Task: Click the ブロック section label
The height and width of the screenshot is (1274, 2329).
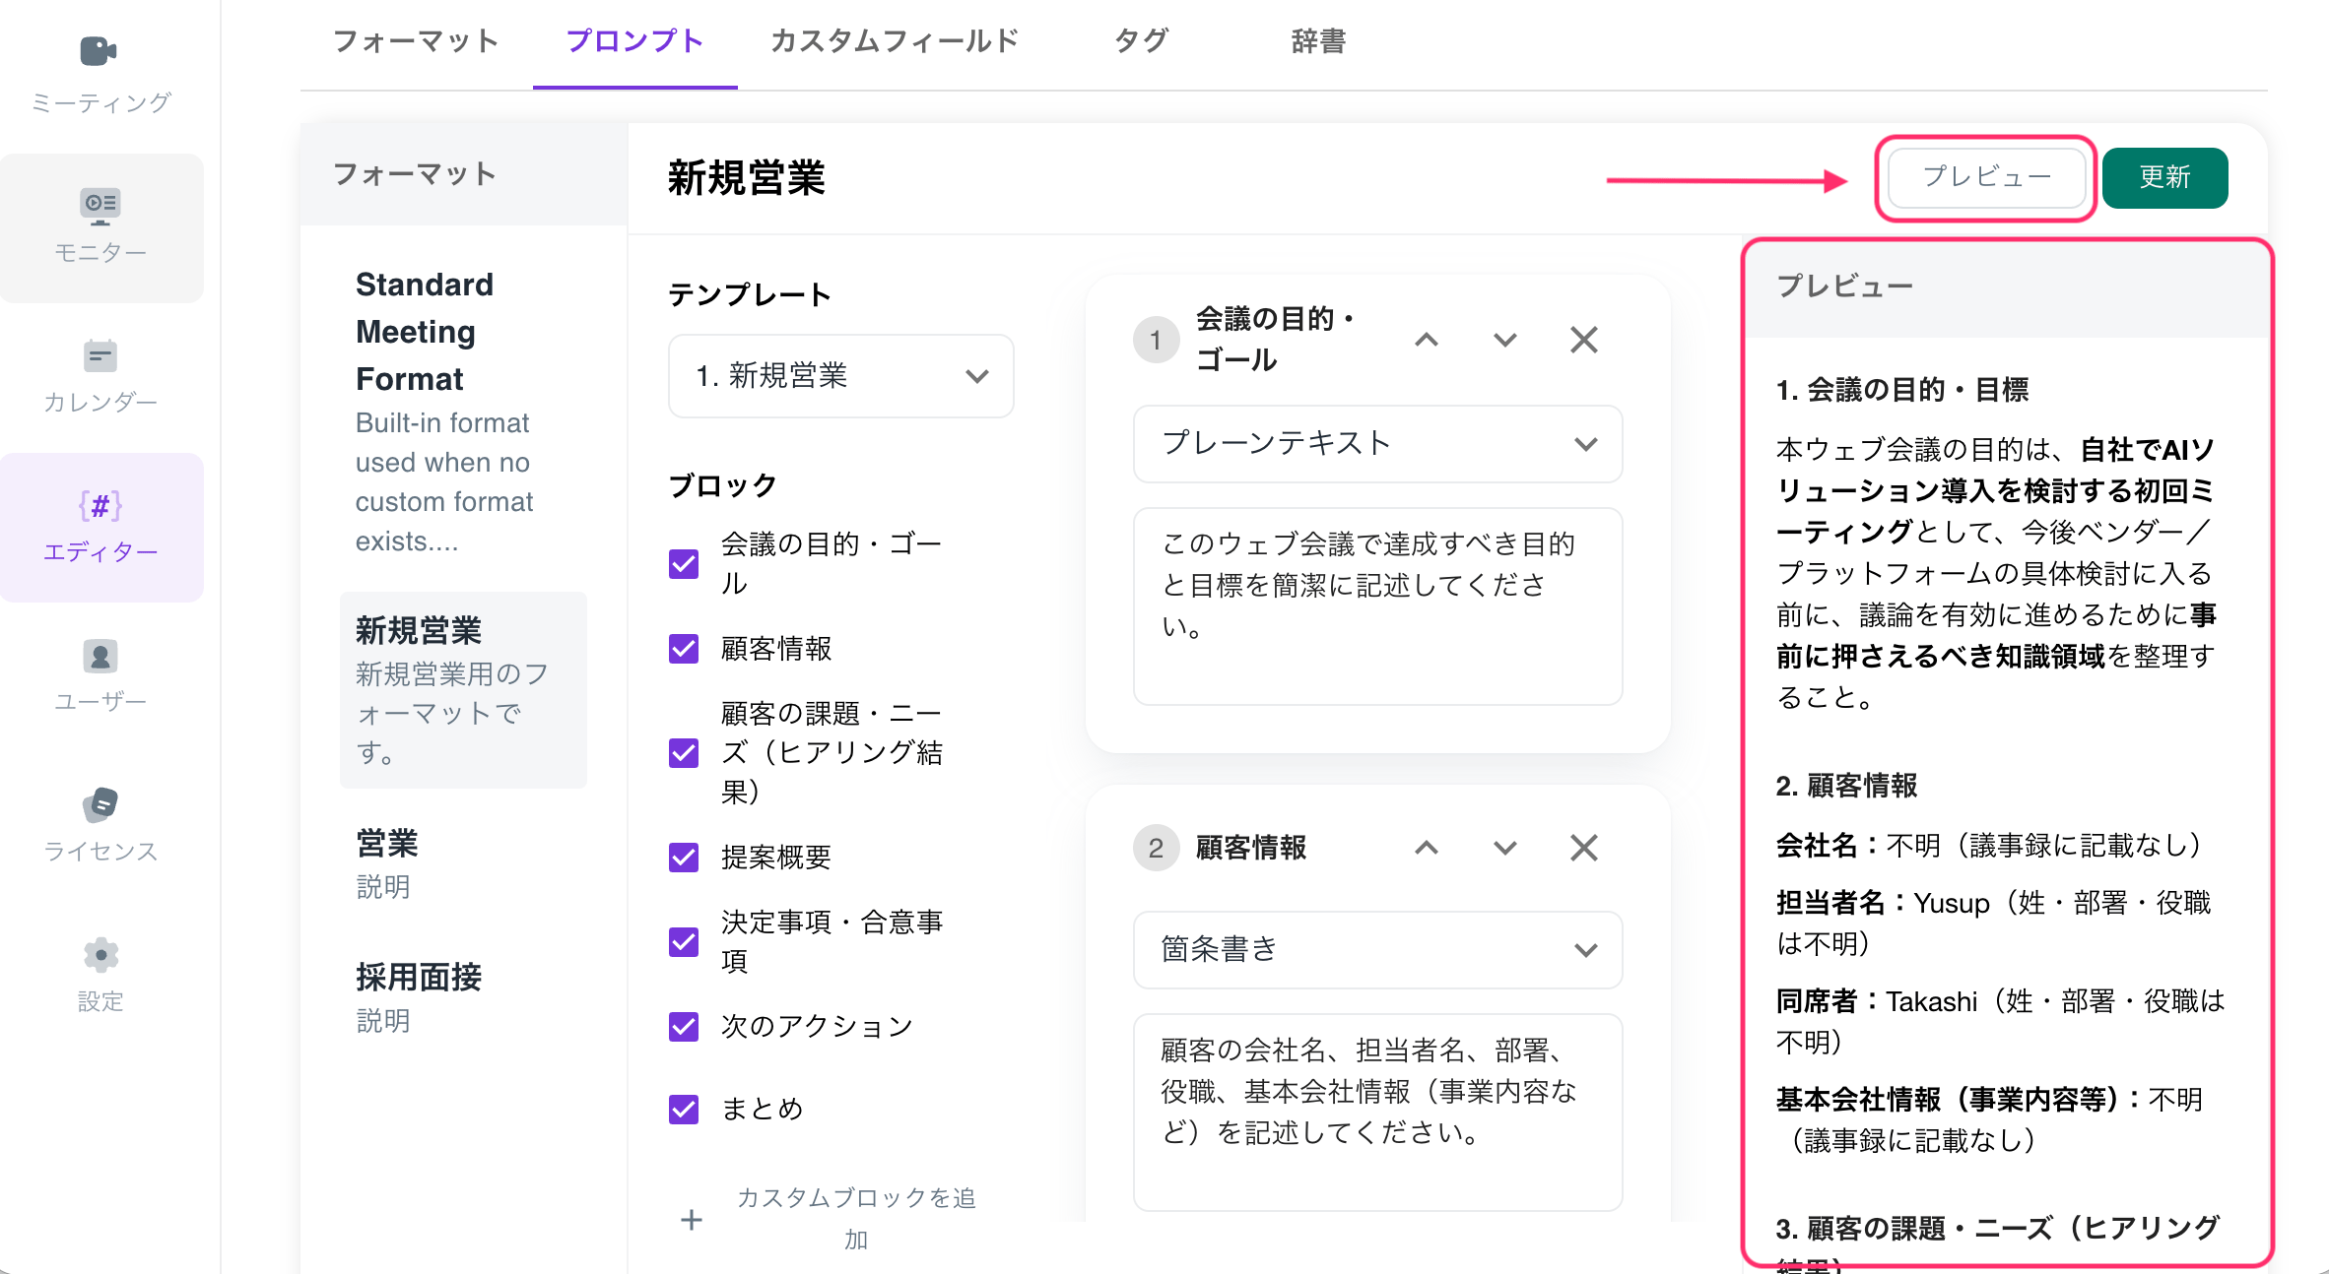Action: (722, 485)
